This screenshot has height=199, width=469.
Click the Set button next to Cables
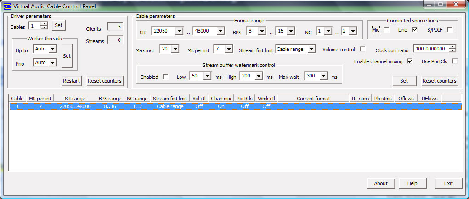(x=59, y=26)
